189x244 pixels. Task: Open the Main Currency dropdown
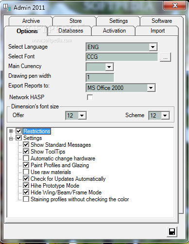pos(109,67)
